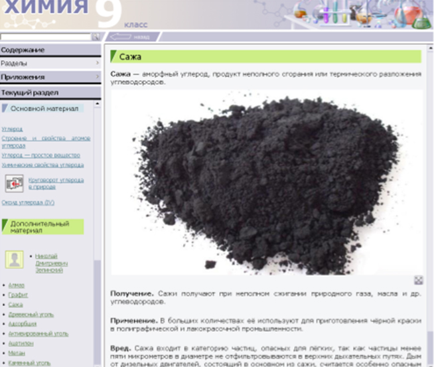This screenshot has height=367, width=434.
Task: Open the 'Графит' article link
Action: tap(18, 294)
